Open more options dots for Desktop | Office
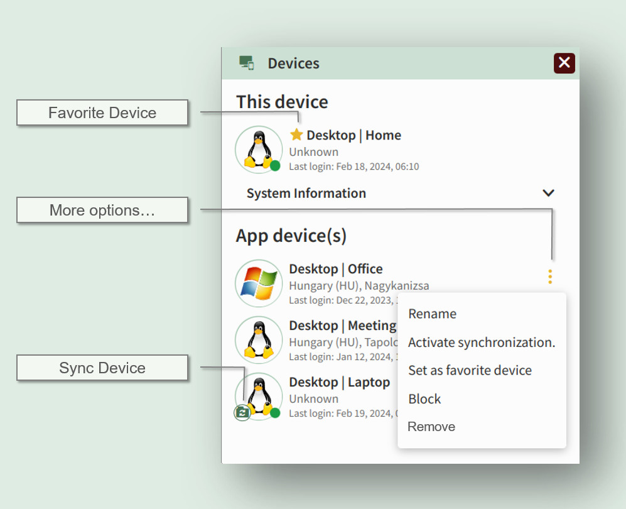This screenshot has height=509, width=626. point(550,276)
